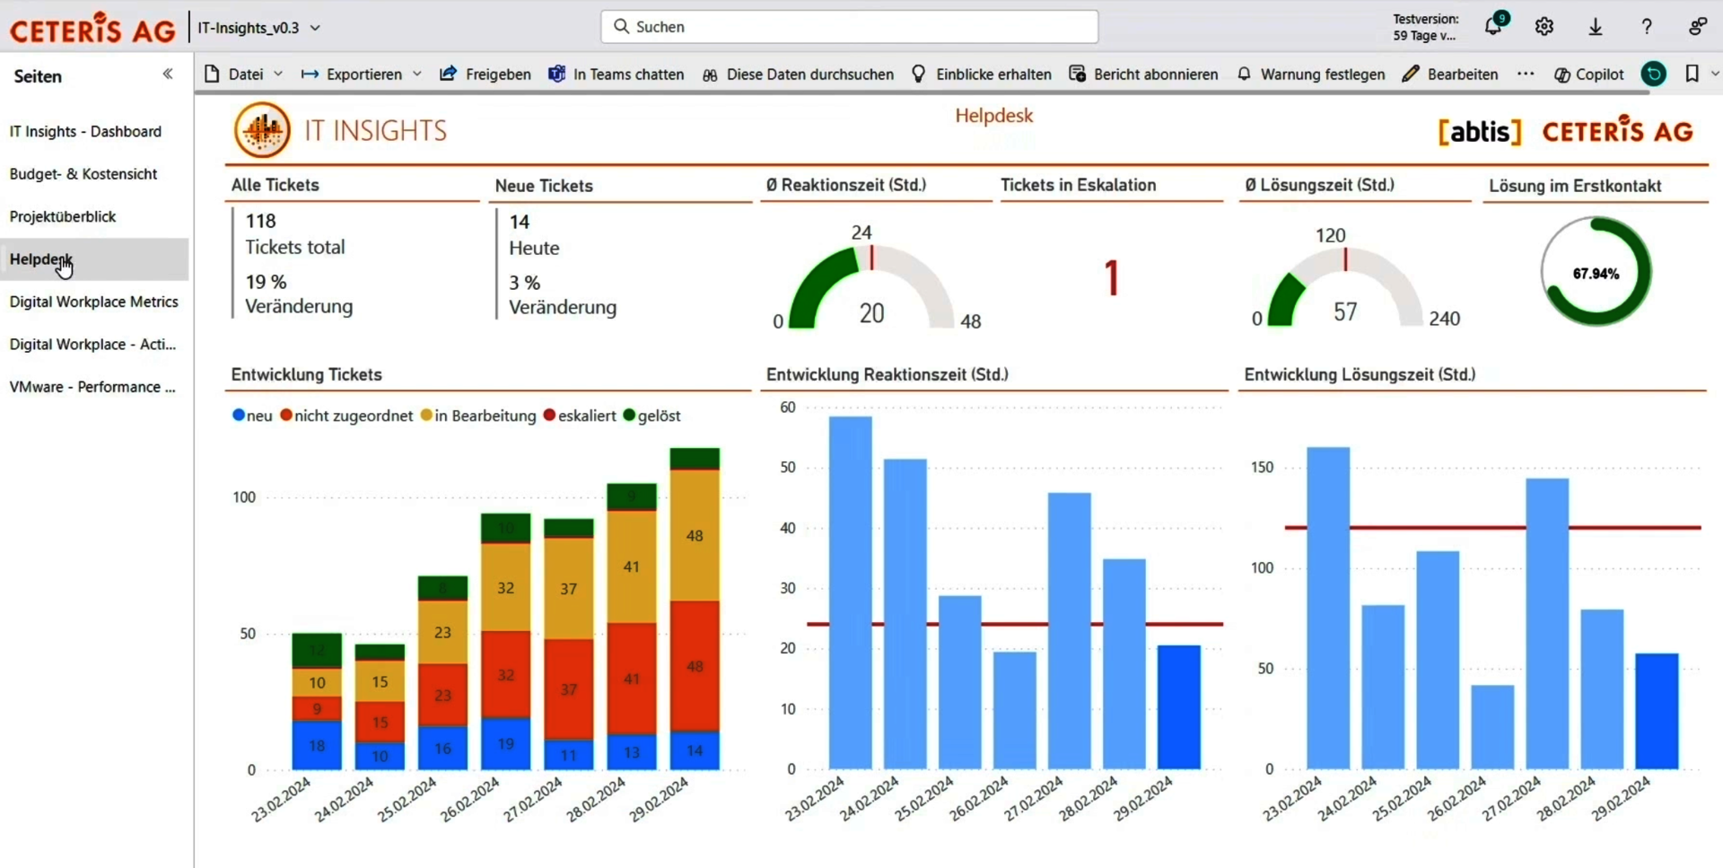Open Copilot from the toolbar
The image size is (1723, 868).
[1588, 75]
